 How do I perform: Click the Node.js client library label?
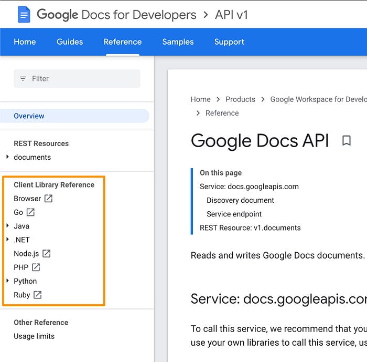point(26,254)
